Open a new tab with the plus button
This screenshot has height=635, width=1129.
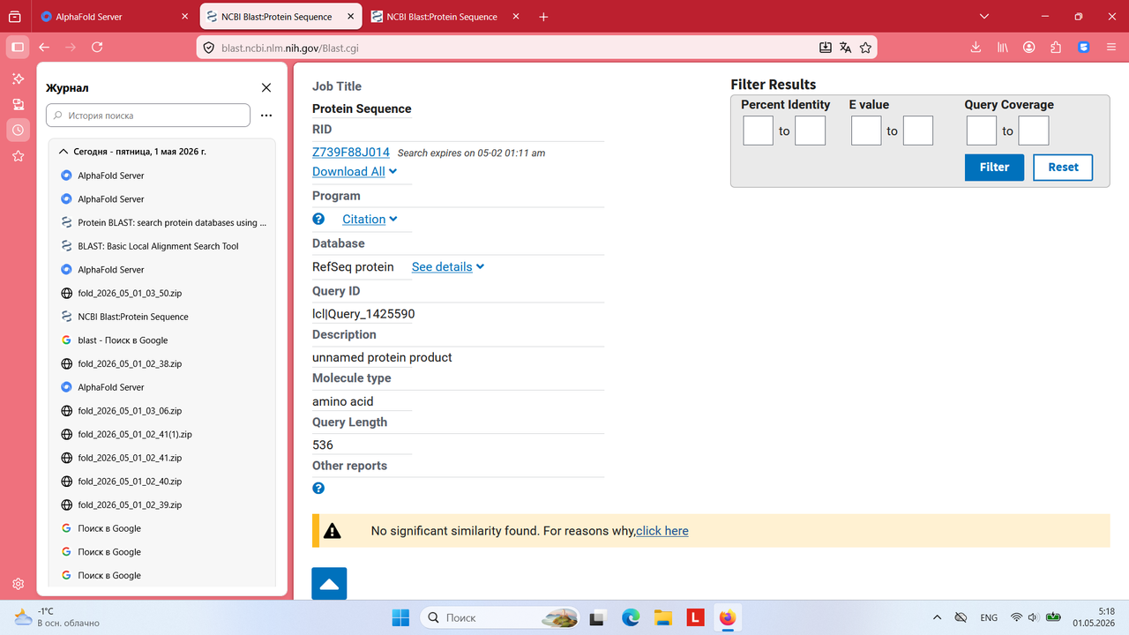point(543,17)
